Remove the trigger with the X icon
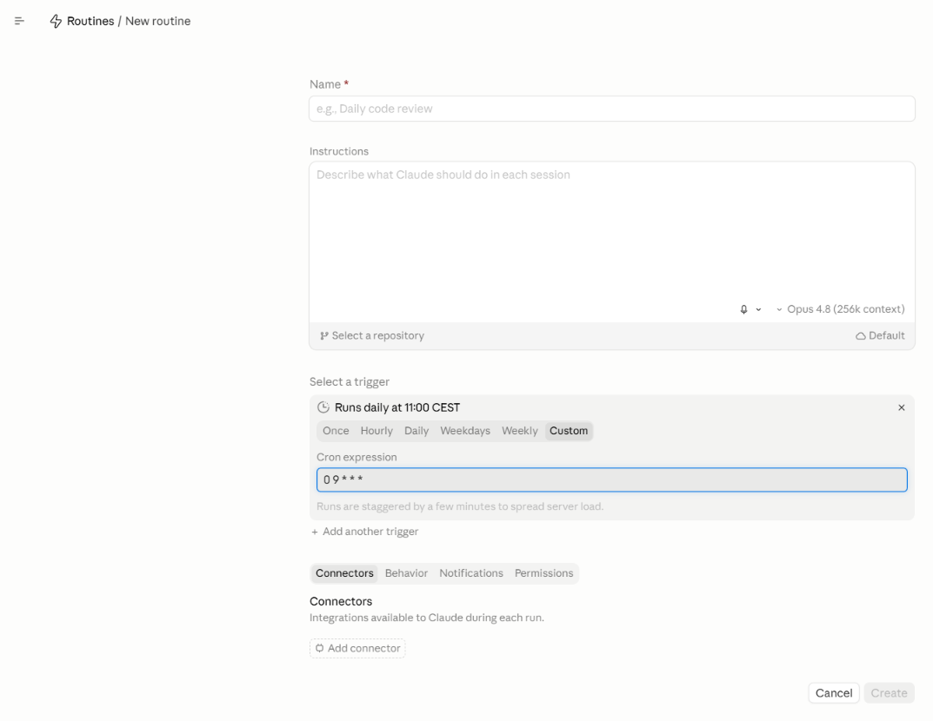 click(902, 407)
